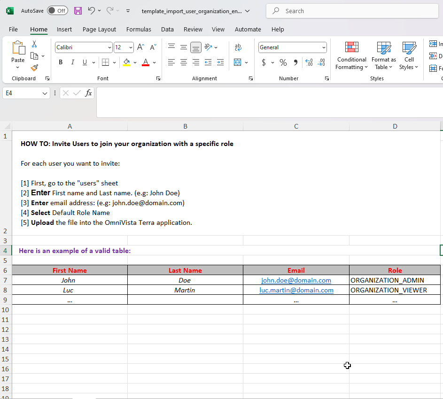Click the Save icon in title bar
This screenshot has width=443, height=399.
[78, 11]
